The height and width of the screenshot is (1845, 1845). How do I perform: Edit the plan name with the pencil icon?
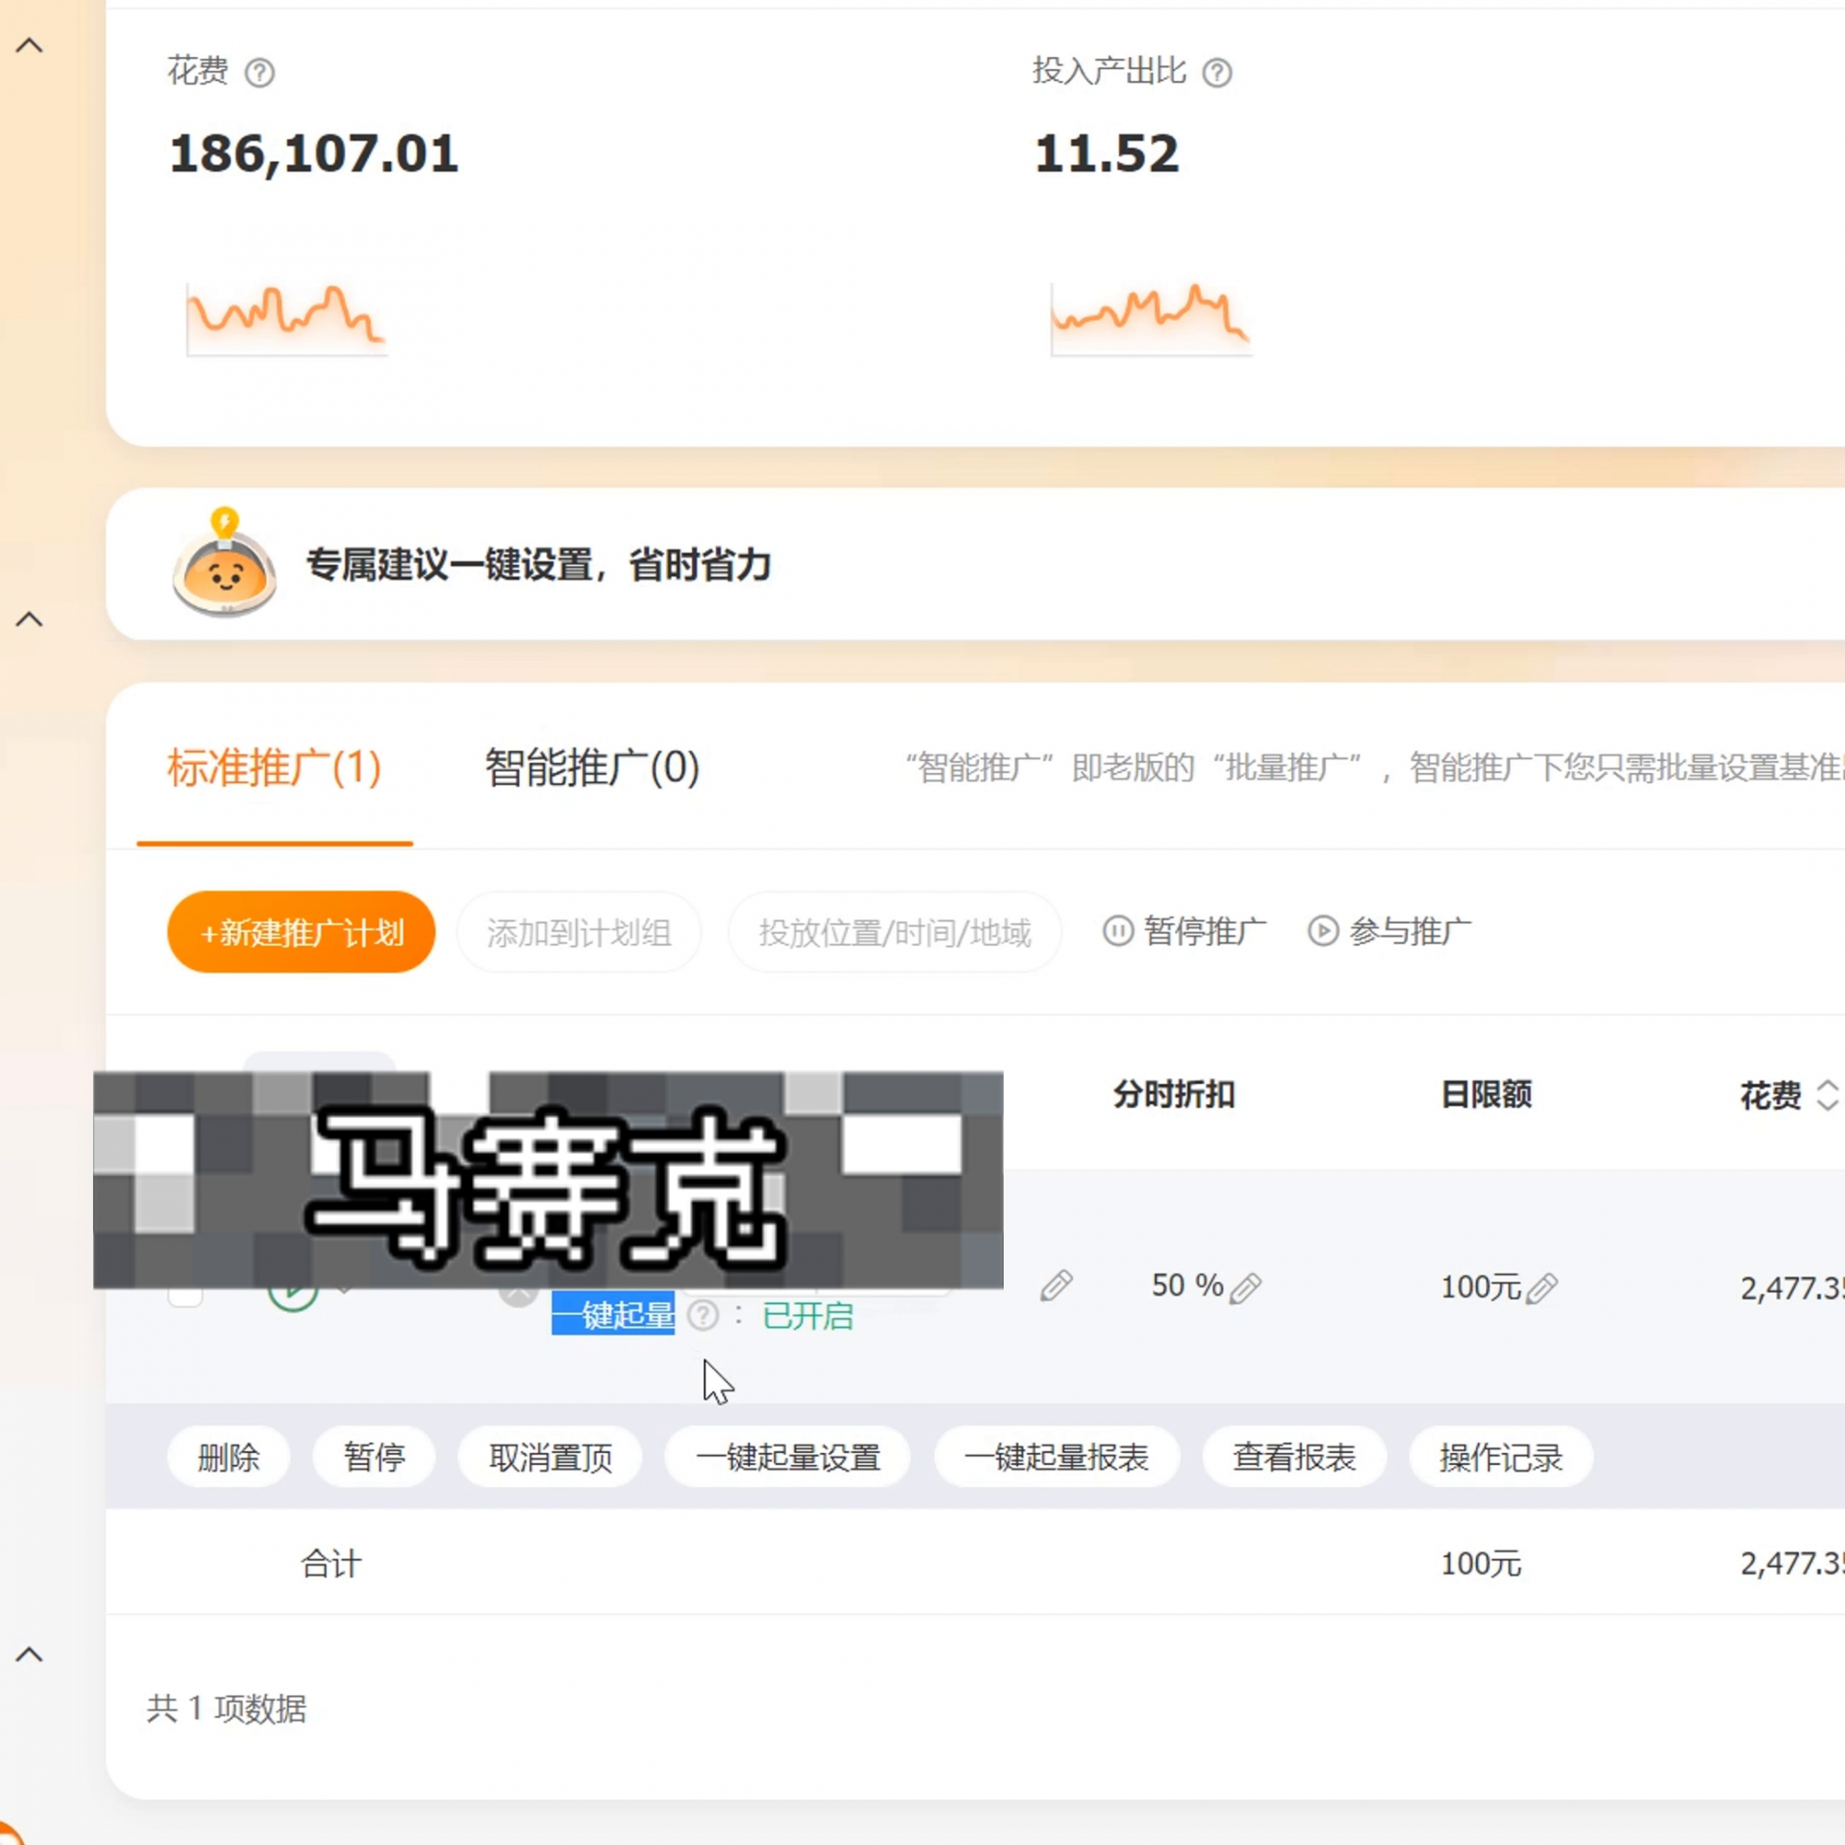tap(1056, 1286)
